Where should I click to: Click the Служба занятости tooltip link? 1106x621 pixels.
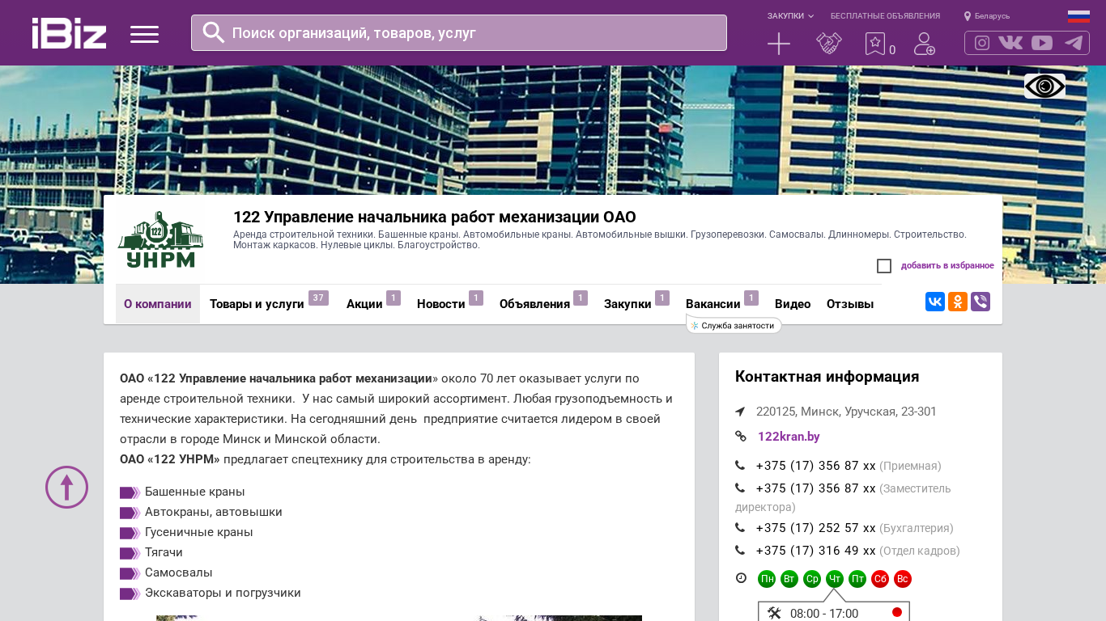click(734, 325)
